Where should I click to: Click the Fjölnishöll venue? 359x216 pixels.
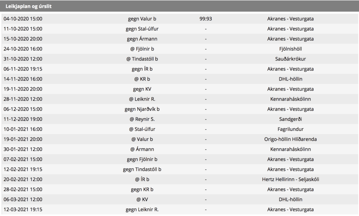pos(290,49)
